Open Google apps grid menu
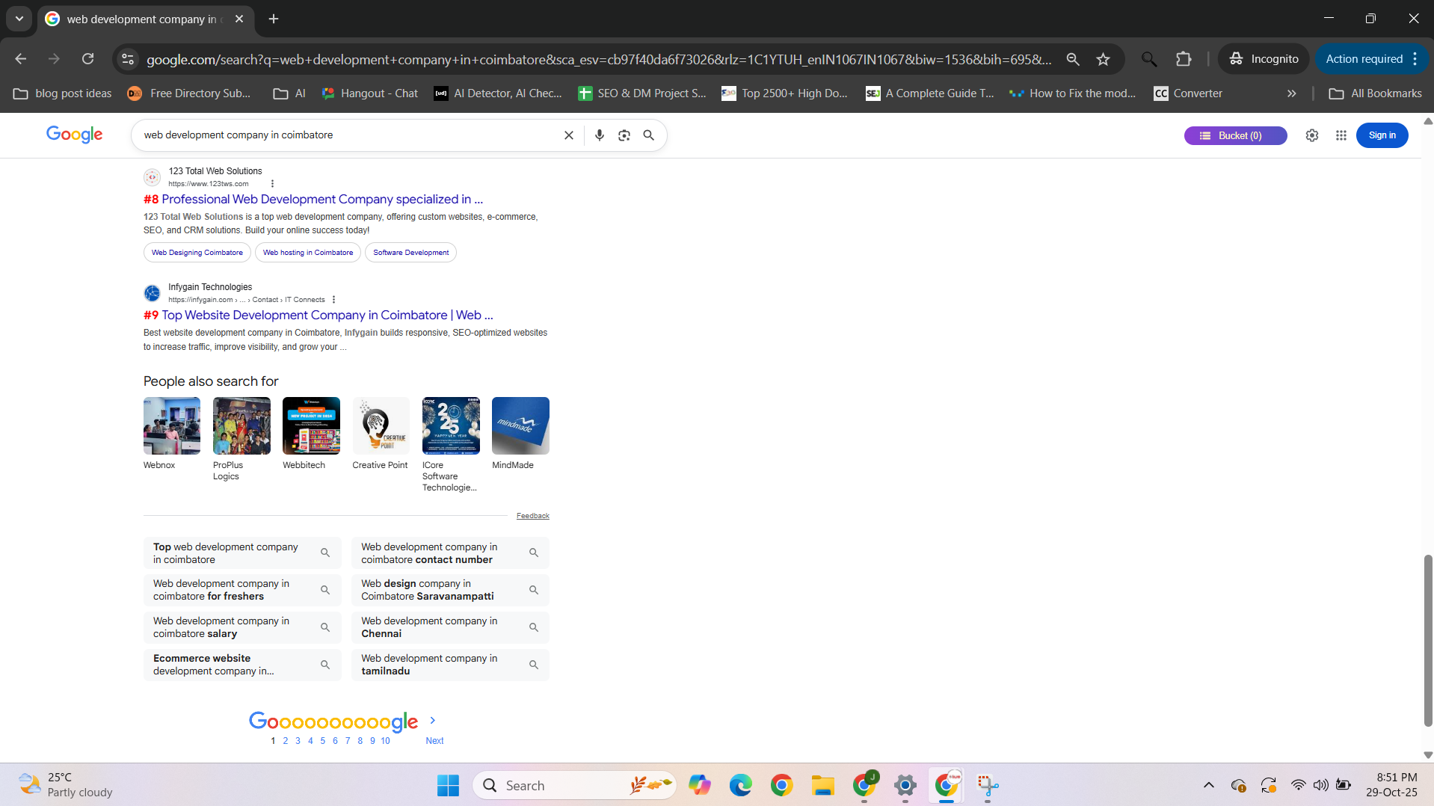Image resolution: width=1434 pixels, height=806 pixels. pyautogui.click(x=1341, y=135)
